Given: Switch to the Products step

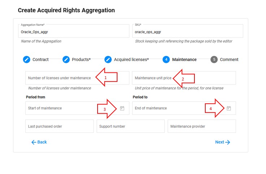Looking at the screenshot, I should 81,60.
